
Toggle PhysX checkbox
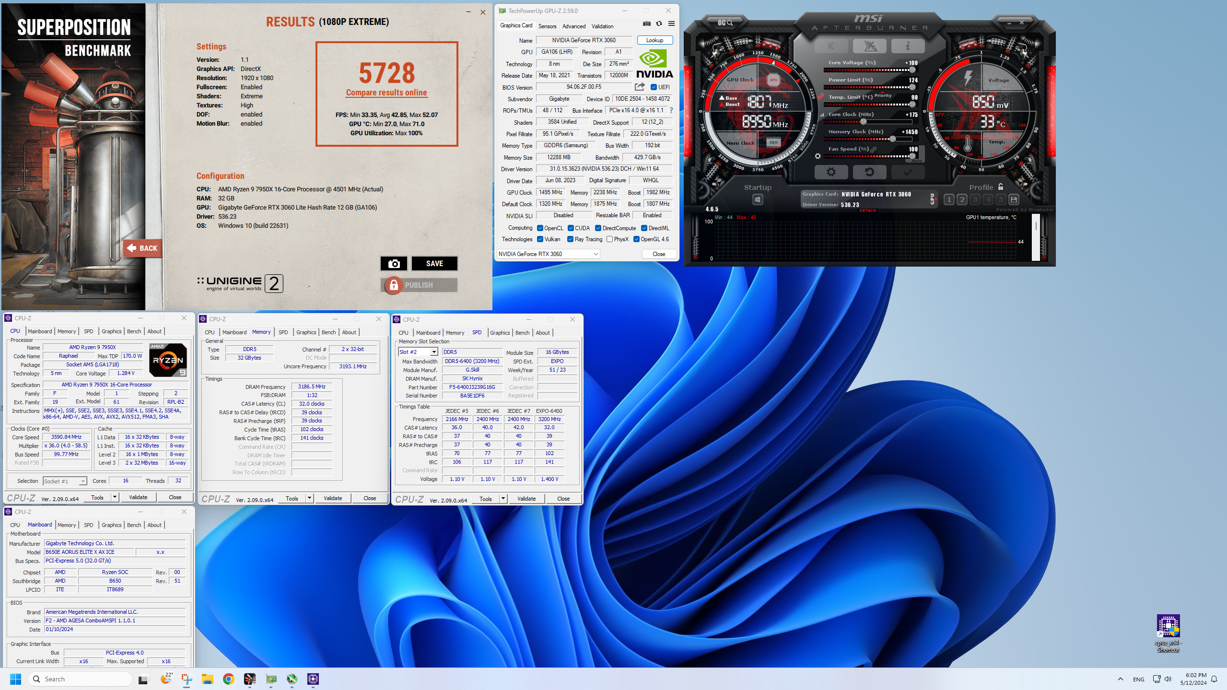click(x=609, y=239)
